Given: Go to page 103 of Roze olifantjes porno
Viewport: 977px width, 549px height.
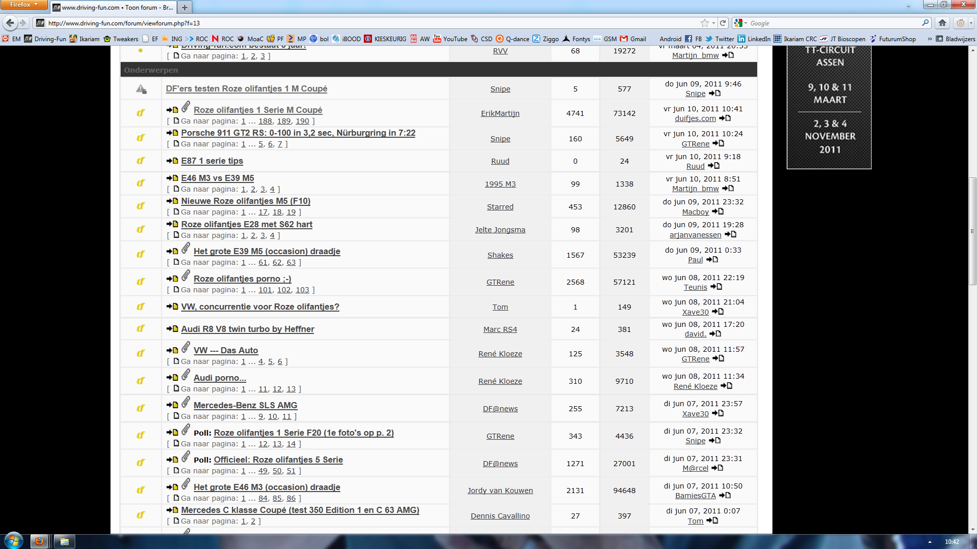Looking at the screenshot, I should [x=302, y=290].
